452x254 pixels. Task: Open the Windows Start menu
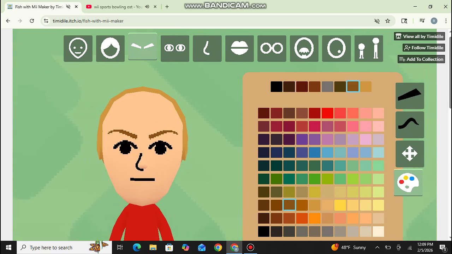[8, 247]
